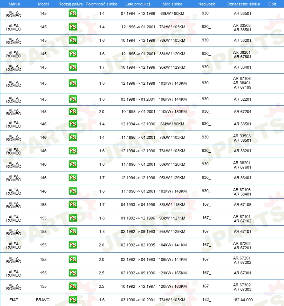Click production dates 03.1996 -> 10.2001
This screenshot has width=284, height=306.
tap(138, 300)
